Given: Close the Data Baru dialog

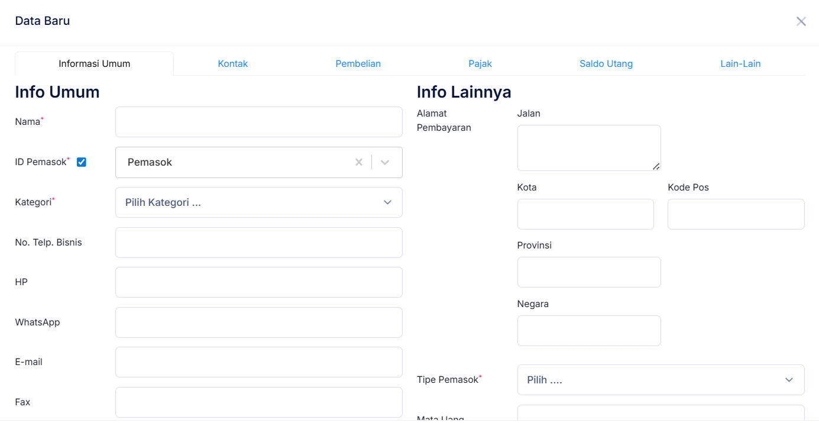Looking at the screenshot, I should coord(801,22).
